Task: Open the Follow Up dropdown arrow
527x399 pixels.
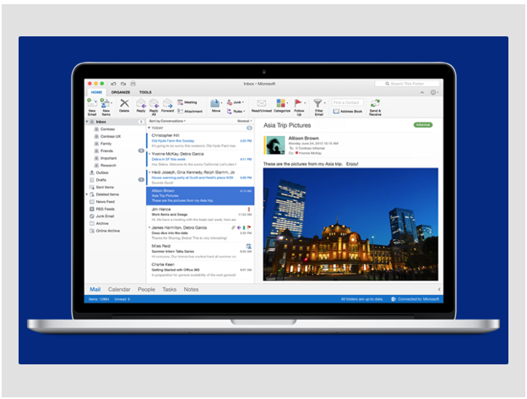Action: pyautogui.click(x=305, y=103)
